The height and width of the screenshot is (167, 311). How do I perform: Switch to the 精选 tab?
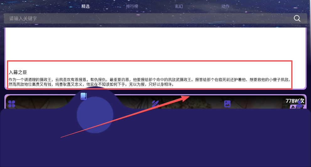click(x=85, y=6)
